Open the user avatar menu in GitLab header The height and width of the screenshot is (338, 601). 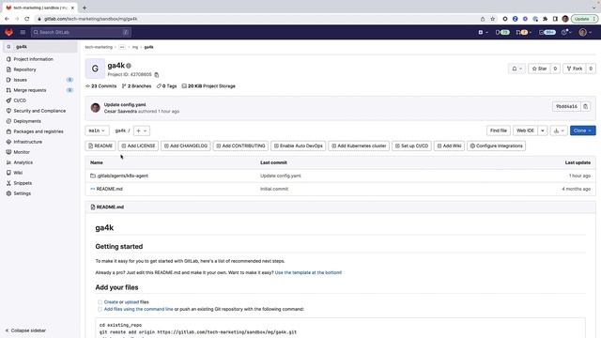[585, 33]
